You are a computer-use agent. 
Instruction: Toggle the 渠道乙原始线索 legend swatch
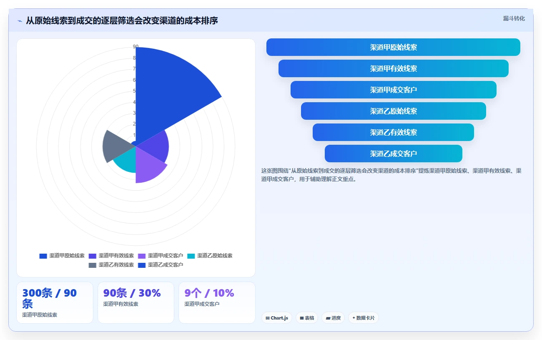pyautogui.click(x=191, y=256)
